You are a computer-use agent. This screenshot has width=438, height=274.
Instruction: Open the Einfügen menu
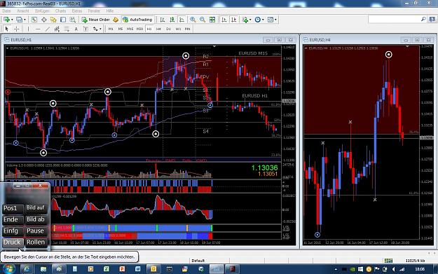(42, 11)
